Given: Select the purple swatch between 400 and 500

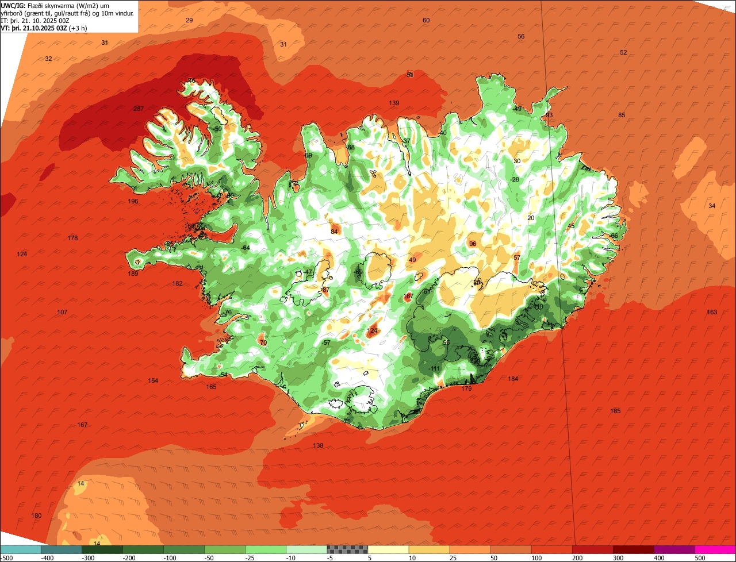Looking at the screenshot, I should pos(674,549).
